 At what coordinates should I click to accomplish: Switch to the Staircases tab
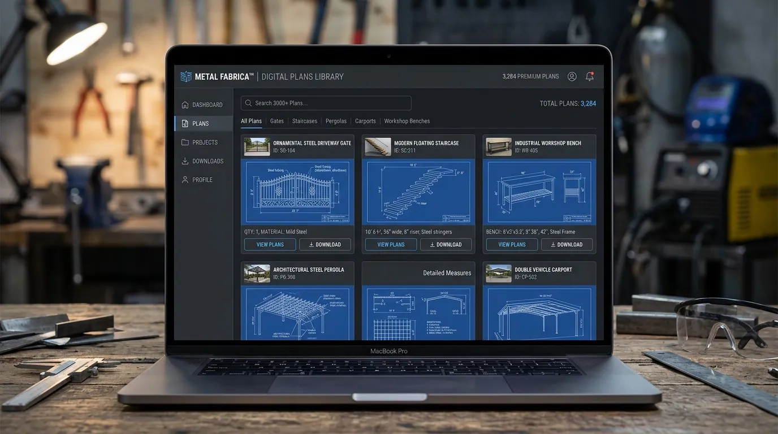click(x=305, y=121)
